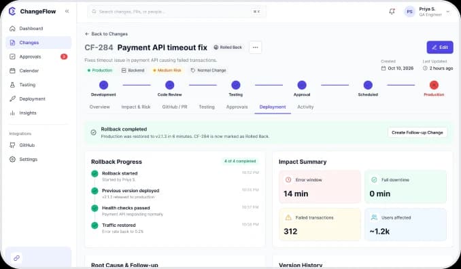Image resolution: width=461 pixels, height=269 pixels.
Task: Click the Dashboard home icon
Action: click(12, 29)
